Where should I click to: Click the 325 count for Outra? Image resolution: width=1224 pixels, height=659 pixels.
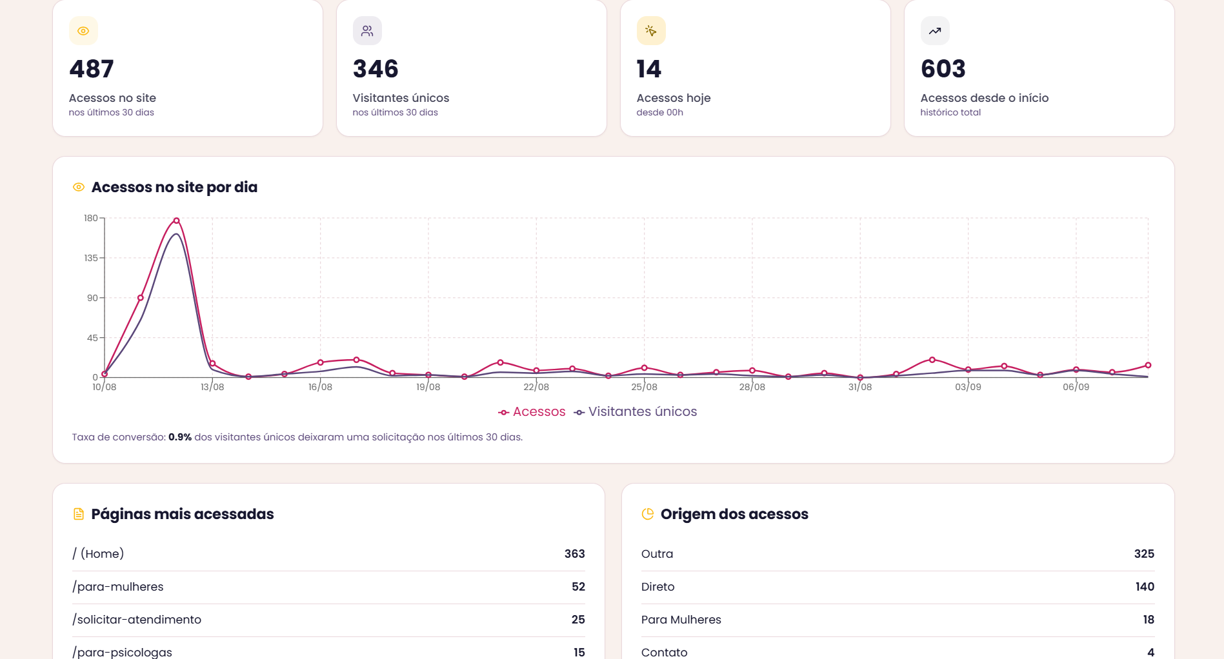(1144, 554)
